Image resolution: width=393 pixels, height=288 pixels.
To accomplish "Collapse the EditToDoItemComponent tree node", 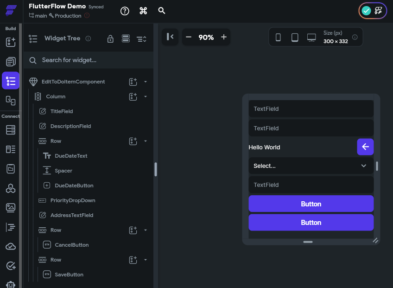I will tap(146, 82).
